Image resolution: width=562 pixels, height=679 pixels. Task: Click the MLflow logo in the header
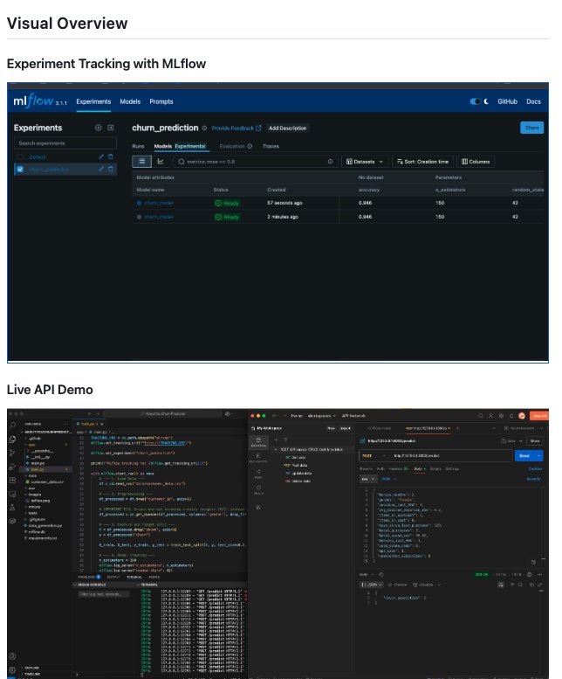(34, 101)
